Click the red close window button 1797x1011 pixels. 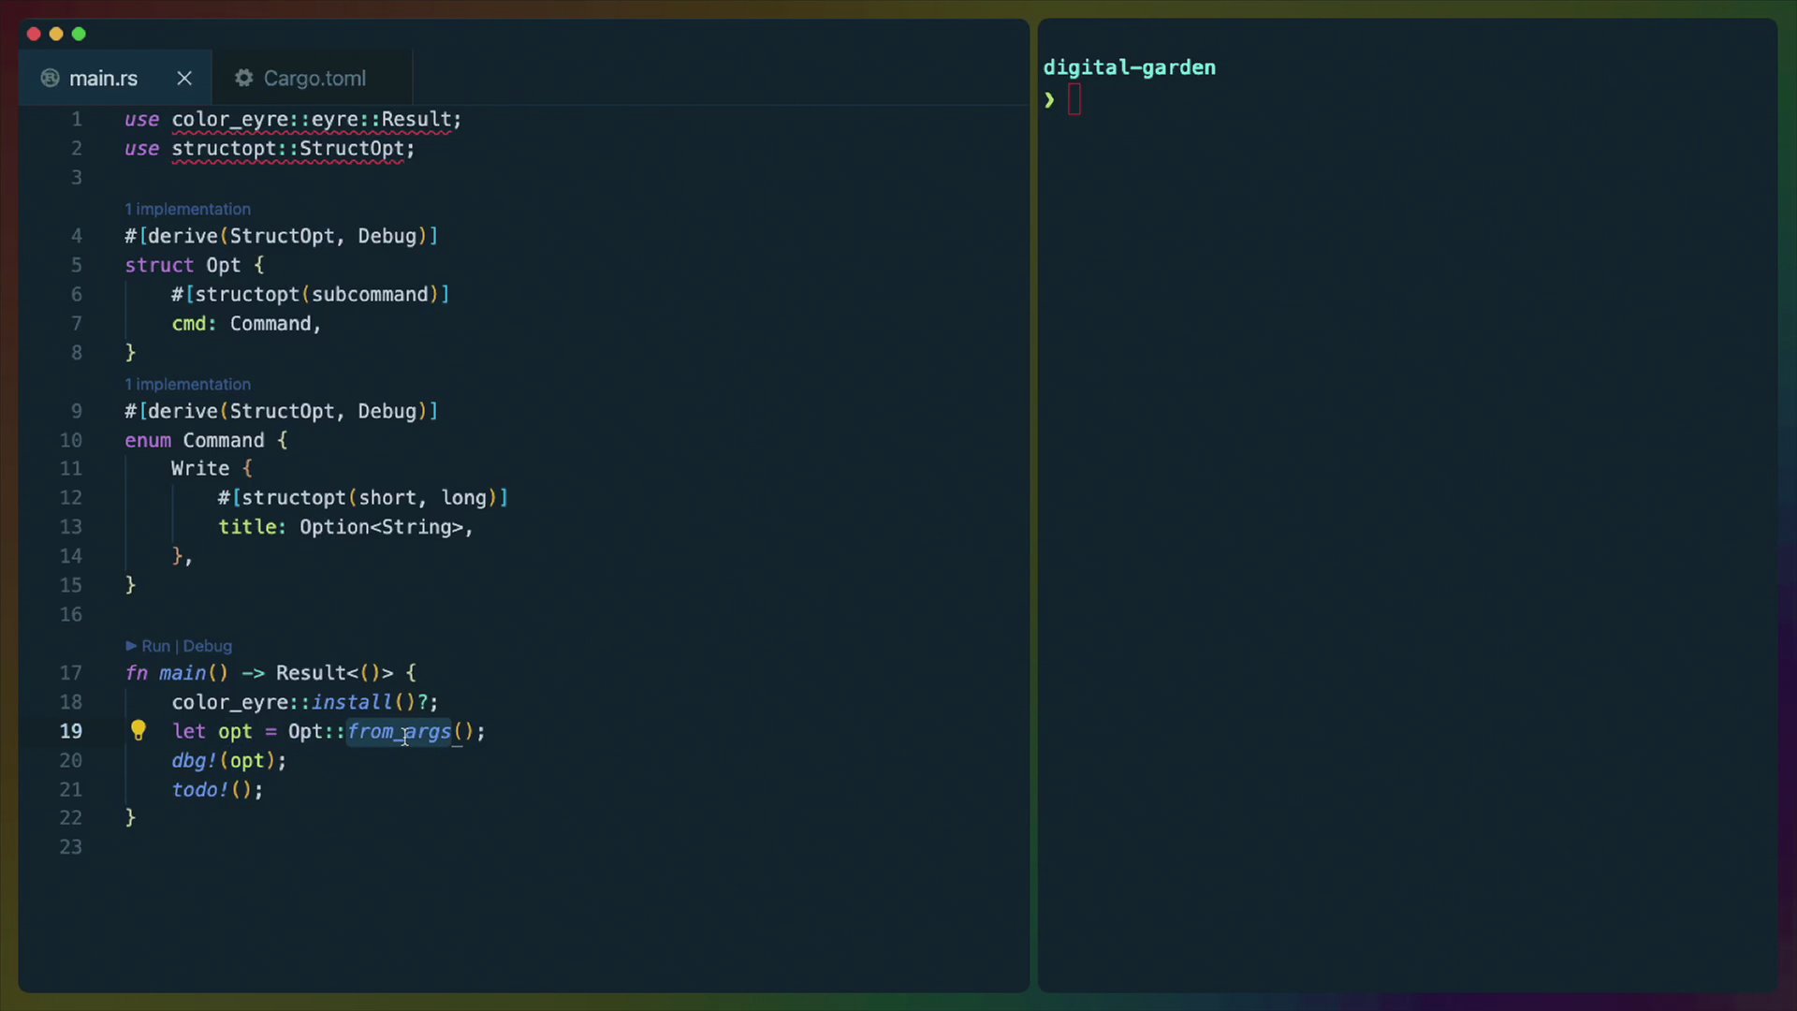pos(34,34)
